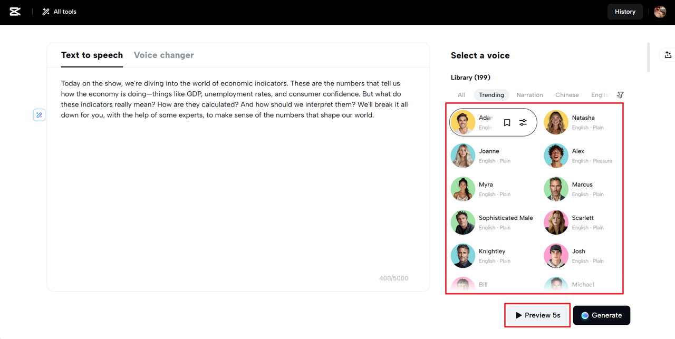Show All voices in the library
This screenshot has height=339, width=675.
click(x=461, y=95)
